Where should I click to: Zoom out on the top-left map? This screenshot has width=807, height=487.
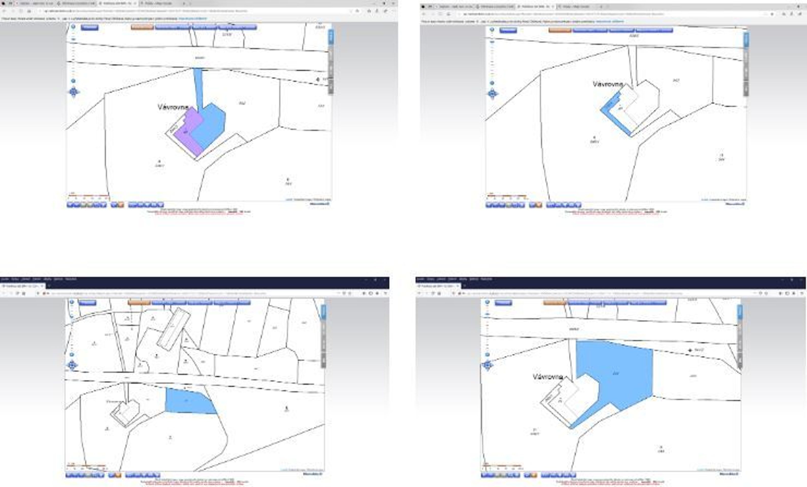[x=73, y=81]
